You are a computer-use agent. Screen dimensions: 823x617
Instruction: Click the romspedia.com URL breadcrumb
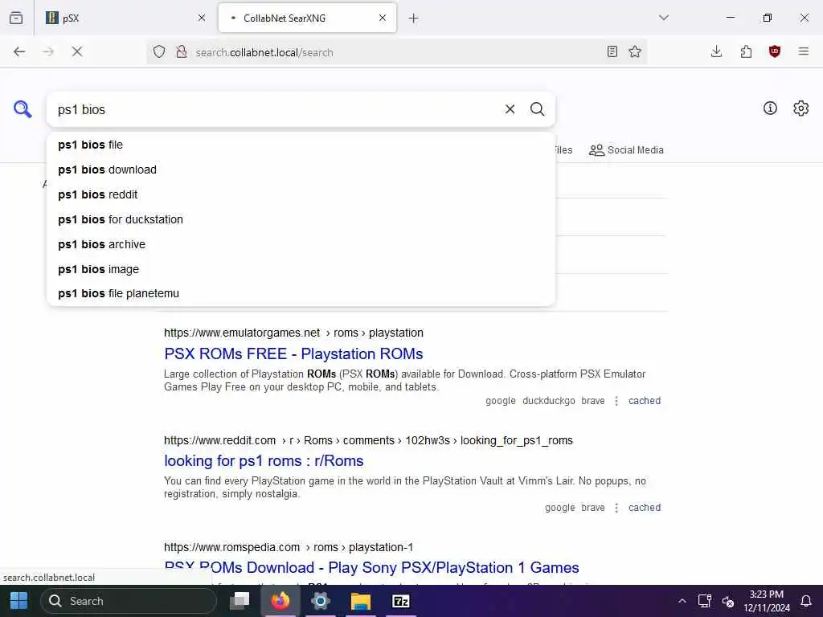coord(289,547)
